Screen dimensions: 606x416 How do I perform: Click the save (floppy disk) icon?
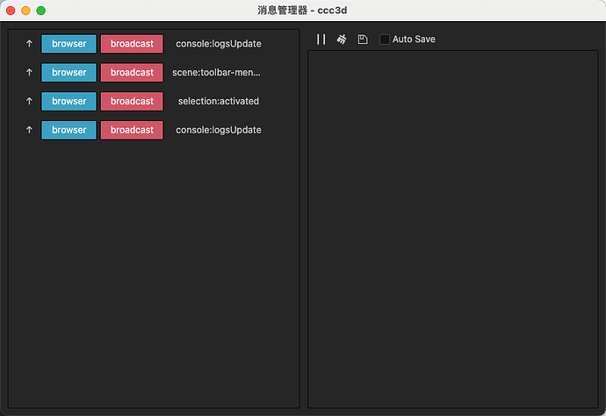pos(363,39)
